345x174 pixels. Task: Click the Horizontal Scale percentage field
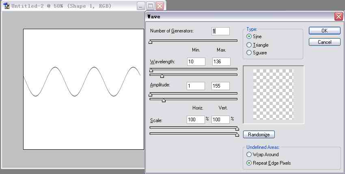pyautogui.click(x=195, y=120)
